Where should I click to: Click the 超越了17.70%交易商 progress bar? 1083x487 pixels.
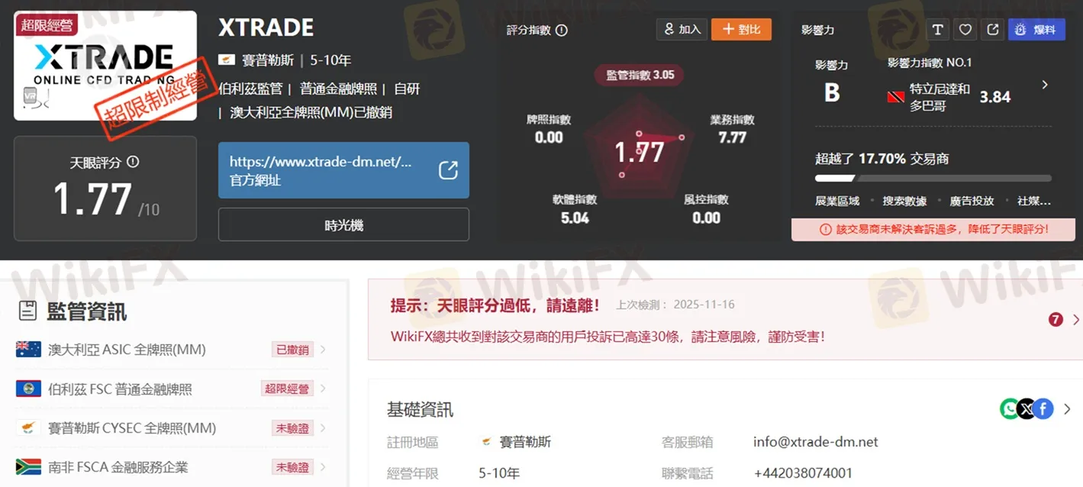pos(930,179)
